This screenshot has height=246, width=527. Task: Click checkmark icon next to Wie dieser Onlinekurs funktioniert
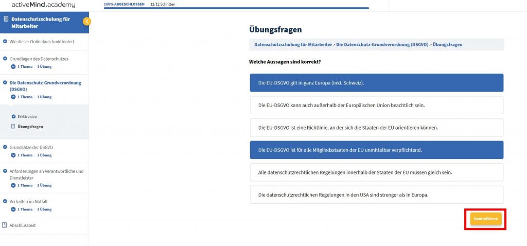[x=5, y=42]
